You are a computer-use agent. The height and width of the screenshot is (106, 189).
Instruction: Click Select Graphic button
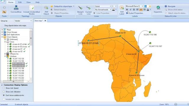59,10
